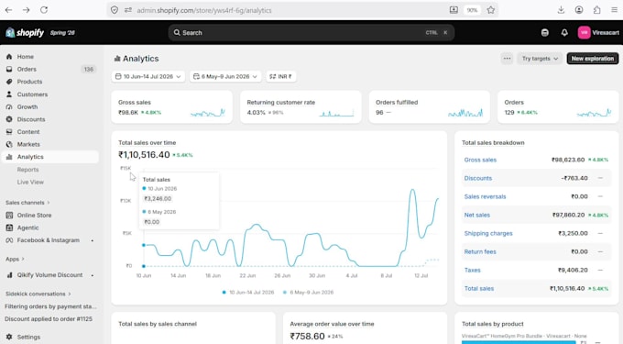This screenshot has height=344, width=623.
Task: Open browser downloads icon
Action: 561,10
